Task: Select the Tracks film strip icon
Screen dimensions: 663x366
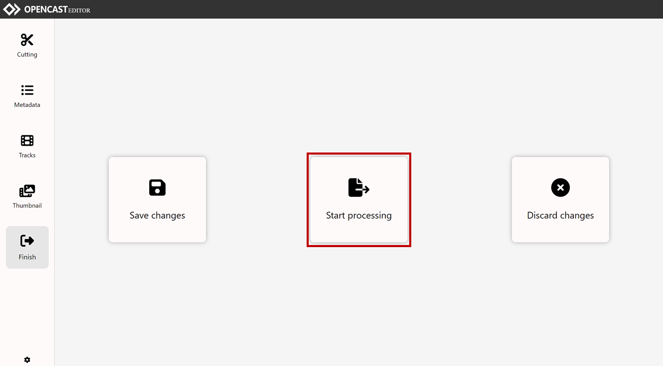Action: [27, 141]
